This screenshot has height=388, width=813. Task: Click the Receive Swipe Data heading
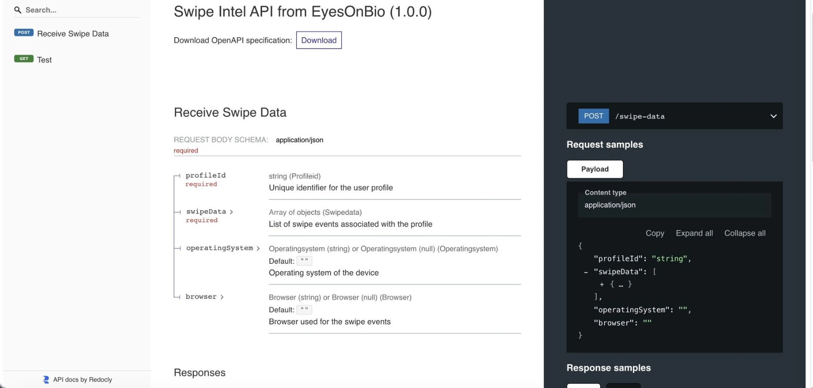pyautogui.click(x=230, y=112)
